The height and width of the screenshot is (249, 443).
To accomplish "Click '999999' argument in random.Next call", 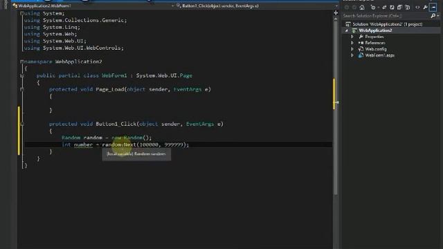I will [x=174, y=145].
